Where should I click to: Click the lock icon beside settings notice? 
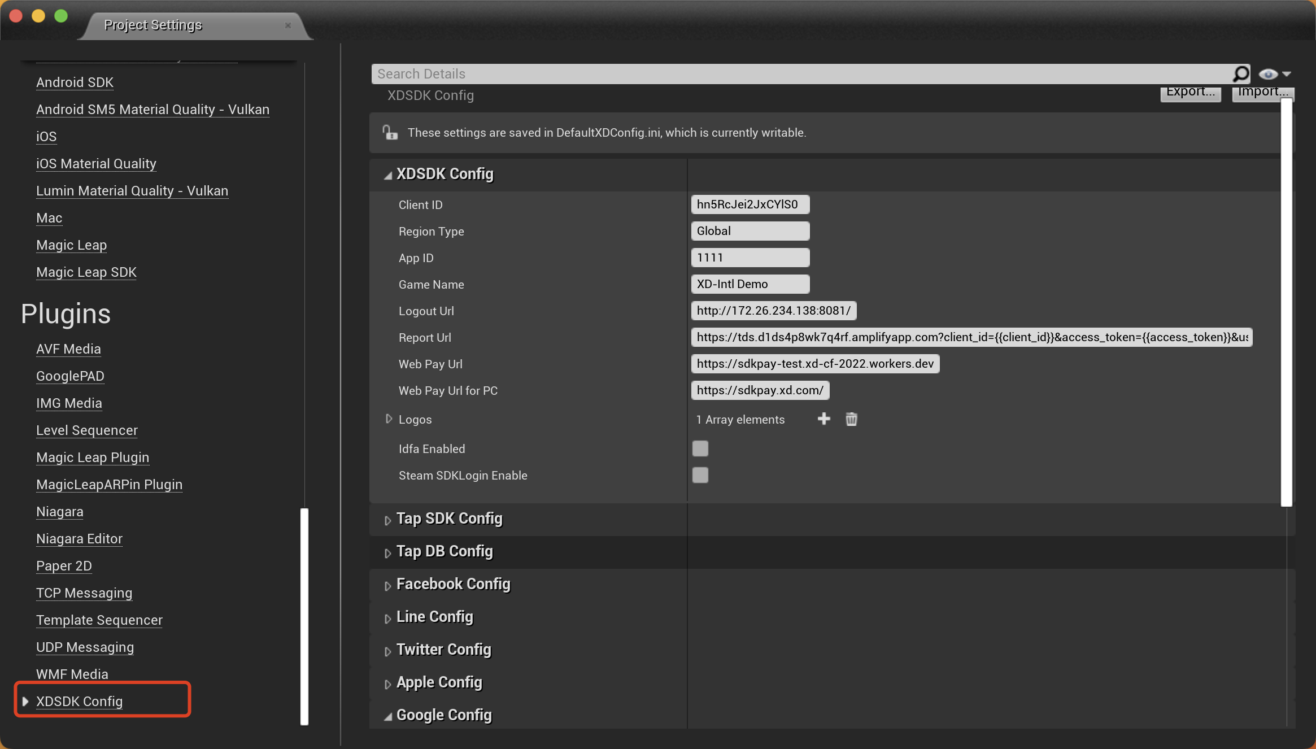(390, 132)
